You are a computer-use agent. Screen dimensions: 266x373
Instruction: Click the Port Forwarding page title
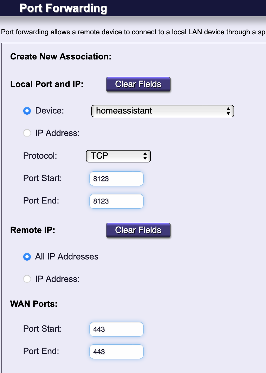pyautogui.click(x=64, y=8)
